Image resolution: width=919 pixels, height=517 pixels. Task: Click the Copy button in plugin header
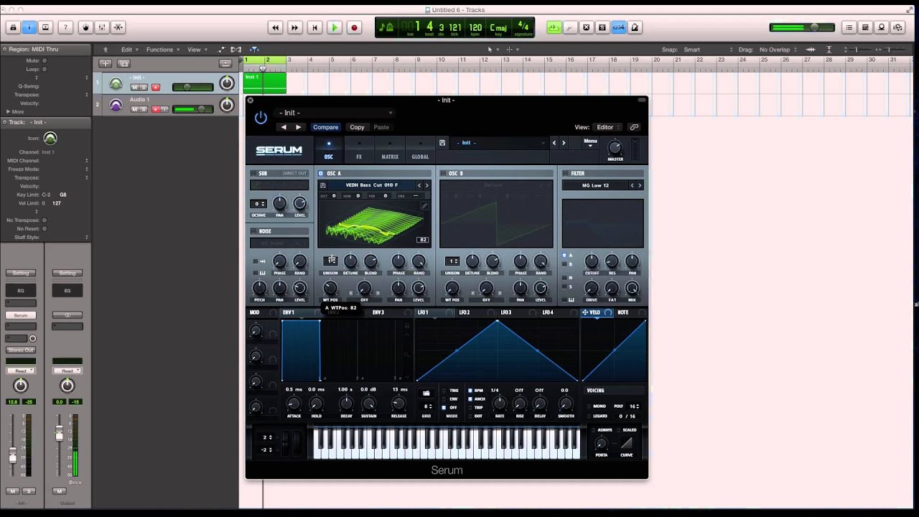click(x=357, y=127)
